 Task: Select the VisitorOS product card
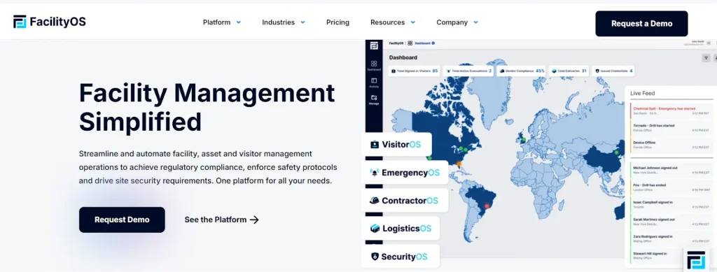(x=396, y=145)
